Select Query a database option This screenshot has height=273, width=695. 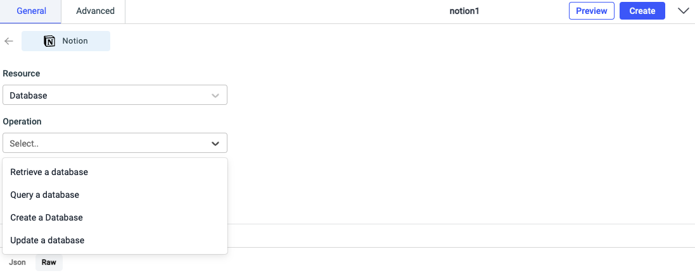click(45, 195)
